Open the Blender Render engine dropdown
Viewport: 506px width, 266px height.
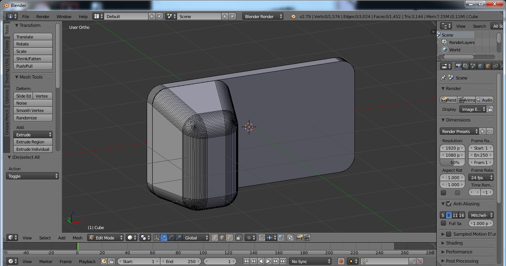click(x=263, y=16)
